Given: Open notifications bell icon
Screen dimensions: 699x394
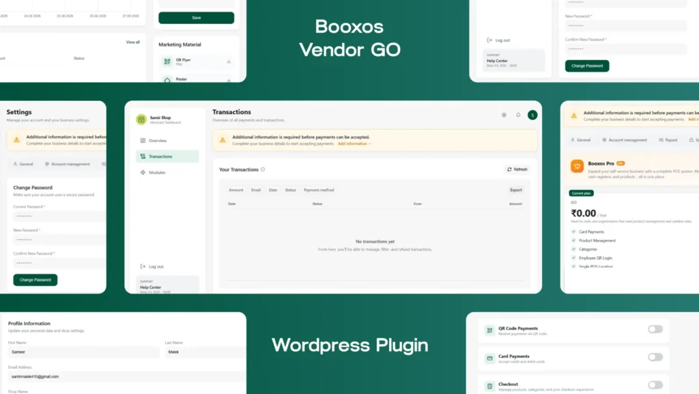Looking at the screenshot, I should coord(518,115).
